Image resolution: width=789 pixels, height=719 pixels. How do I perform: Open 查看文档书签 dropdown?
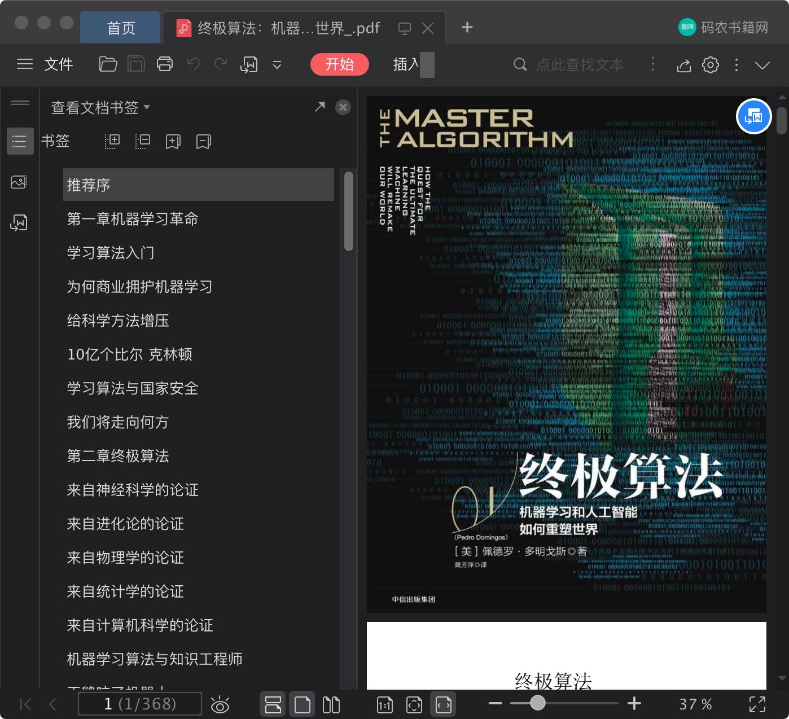click(100, 107)
